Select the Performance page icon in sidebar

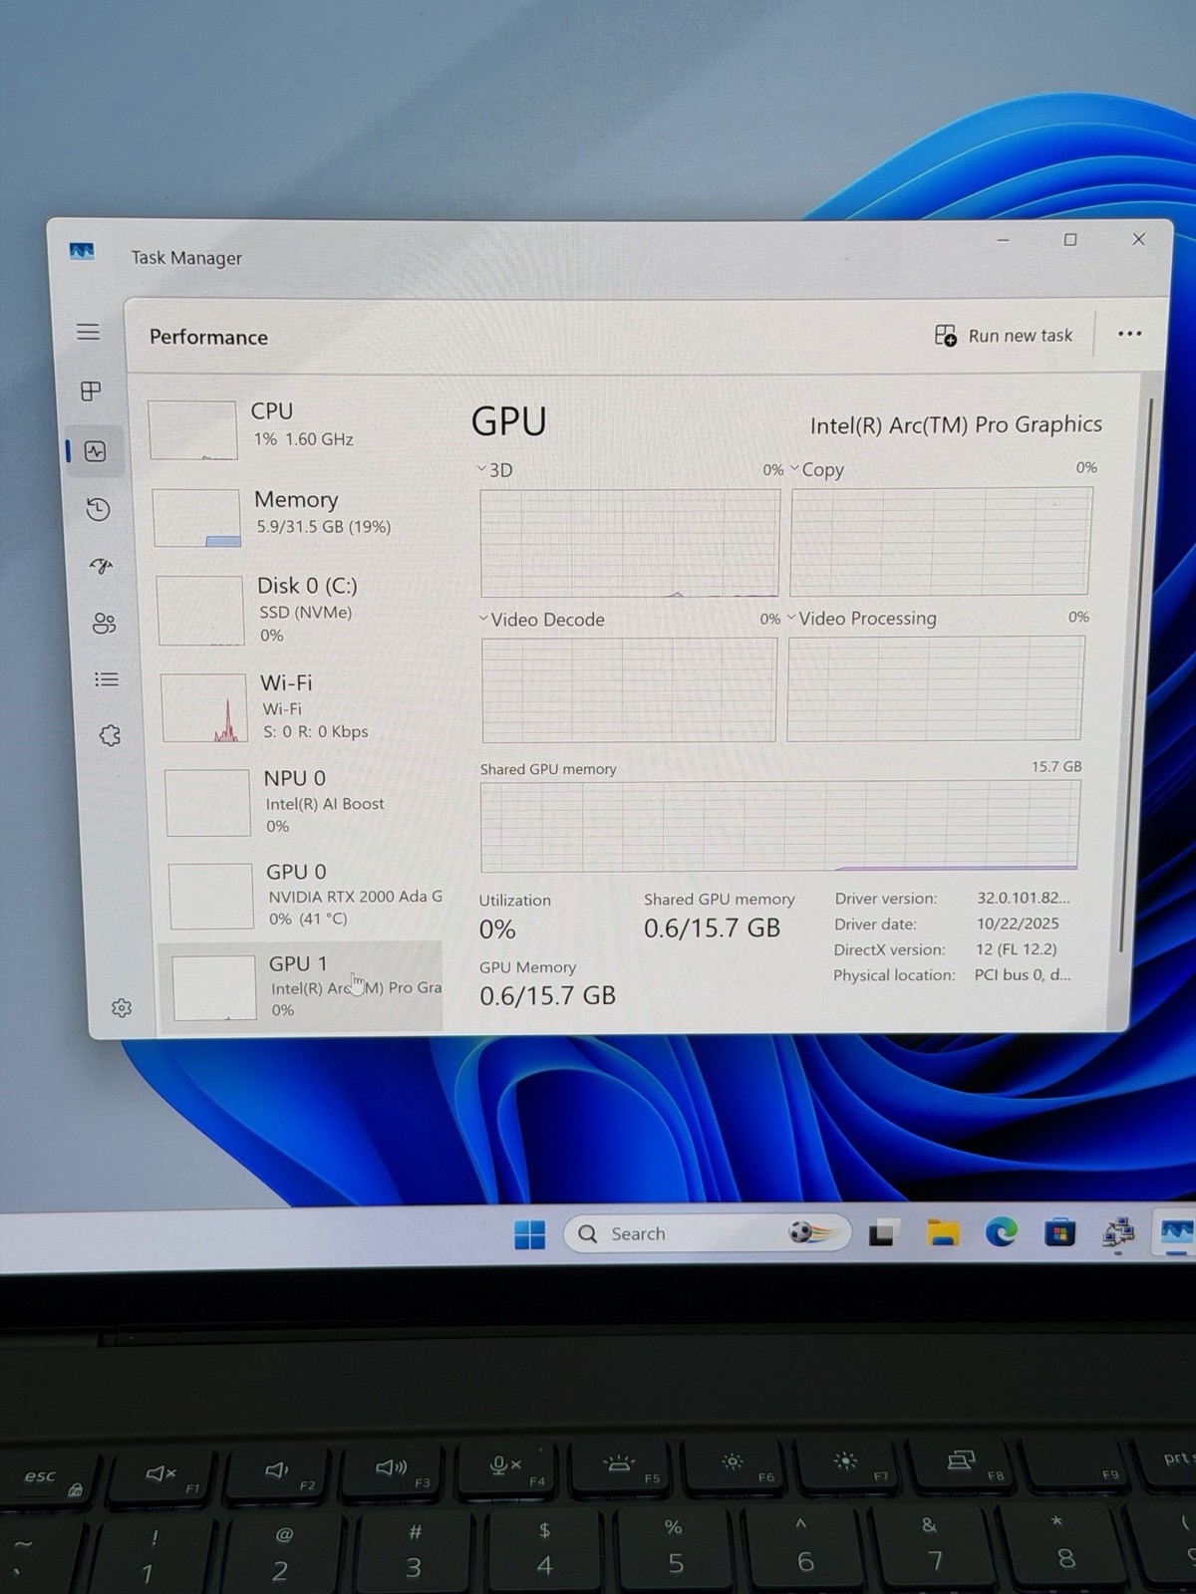click(95, 451)
